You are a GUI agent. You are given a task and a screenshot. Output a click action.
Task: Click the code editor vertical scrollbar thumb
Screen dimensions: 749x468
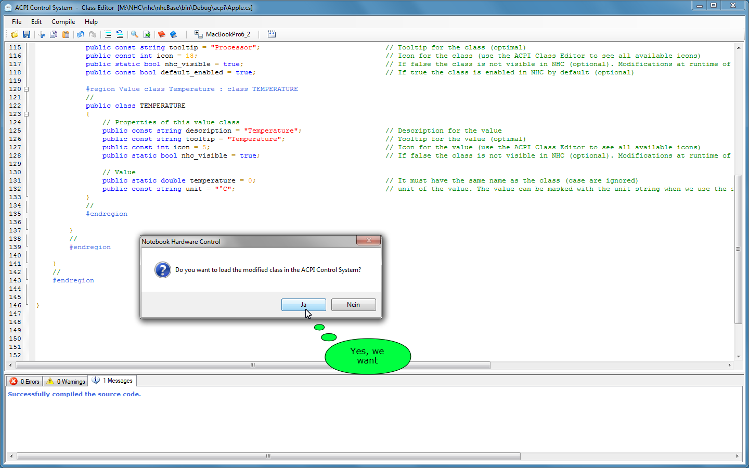738,249
